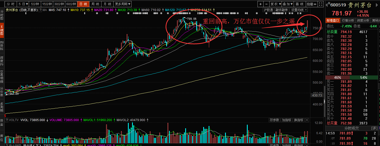The image size is (380, 146).
Task: Switch to 周线 weekly period
Action: 95,4
